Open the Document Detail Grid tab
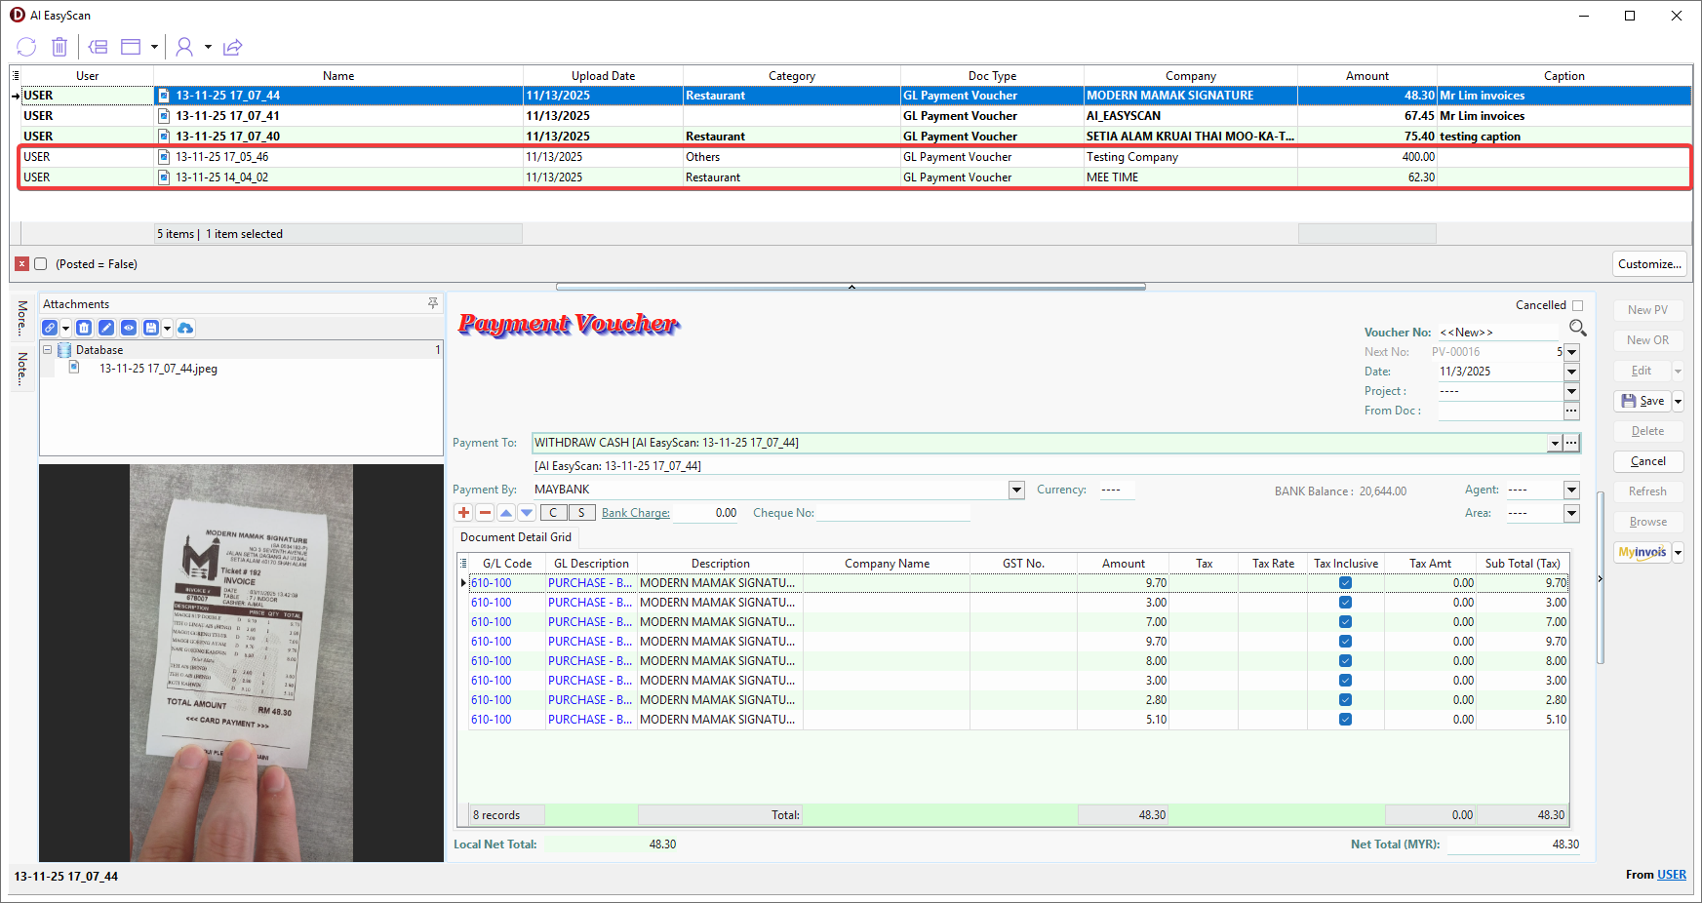 (516, 537)
